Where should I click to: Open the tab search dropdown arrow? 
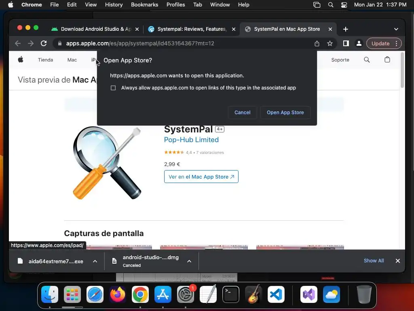click(396, 29)
